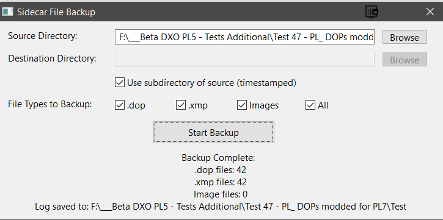
Task: Toggle the .xmp file type checkbox
Action: (181, 105)
